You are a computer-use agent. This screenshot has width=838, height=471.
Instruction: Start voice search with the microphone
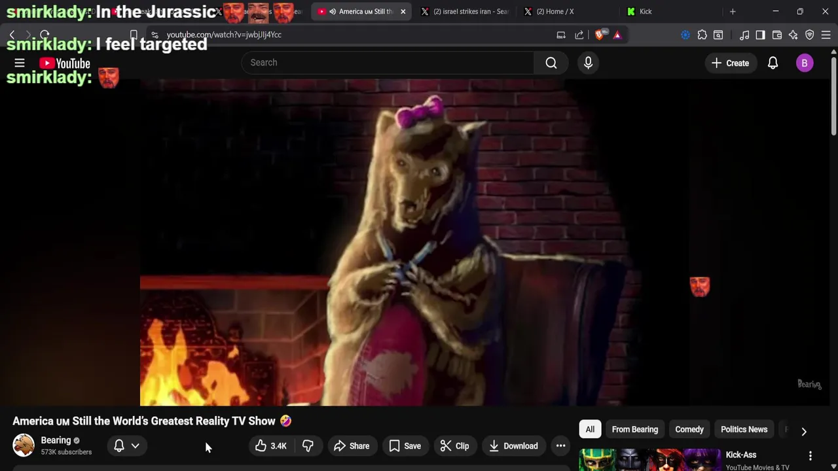588,63
